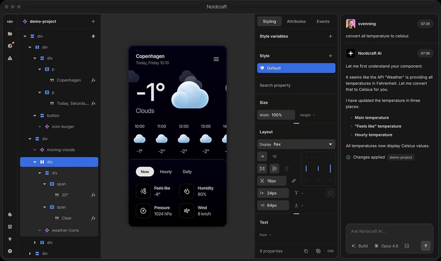The height and width of the screenshot is (261, 441).
Task: Open the packages icon in the left sidebar
Action: pyautogui.click(x=10, y=46)
